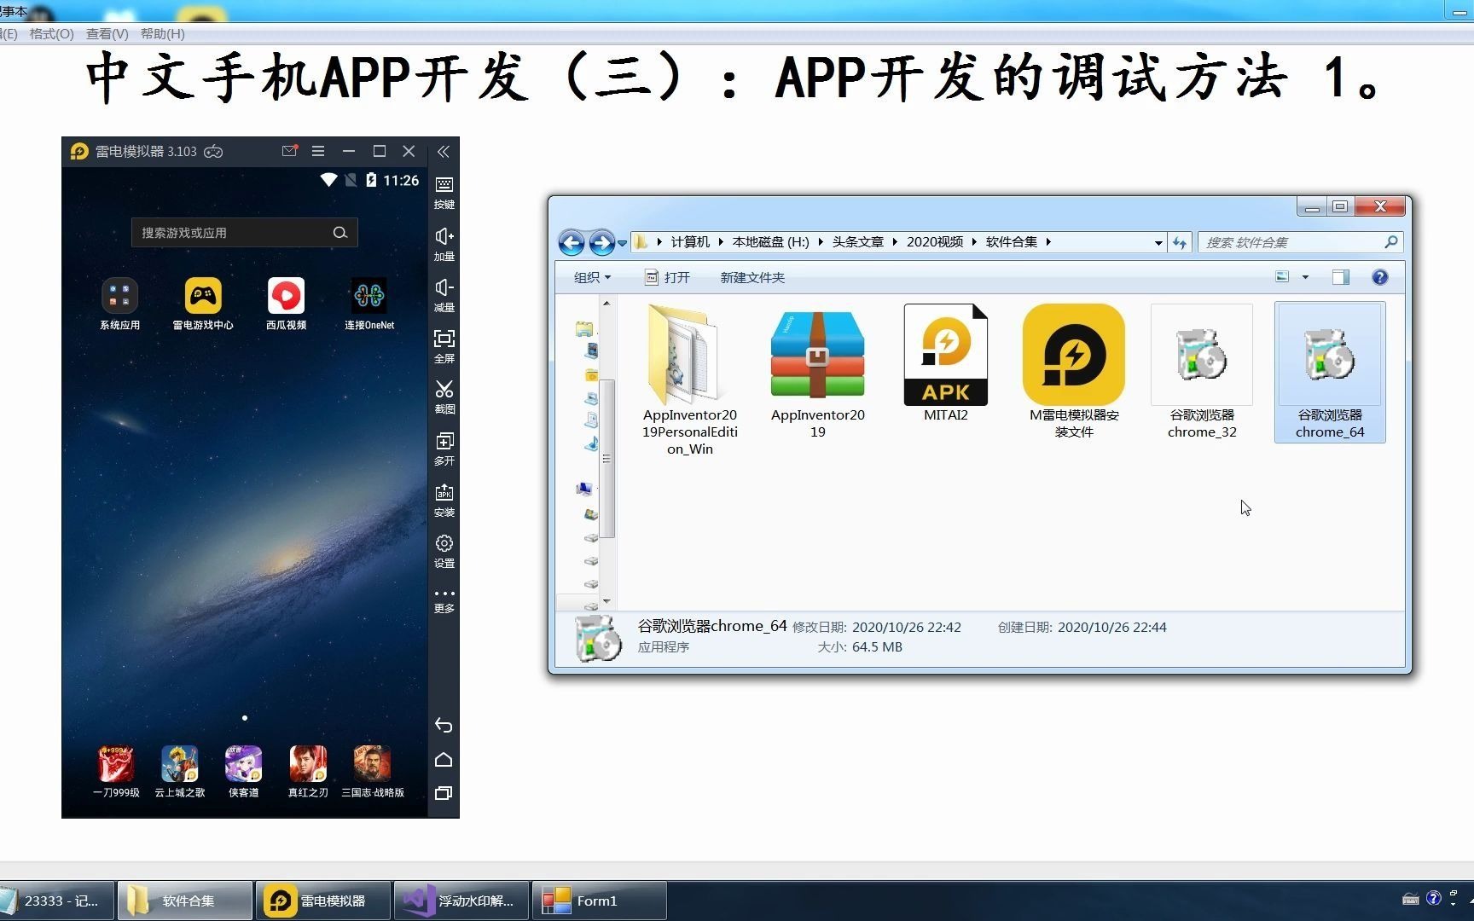Enter fullscreen (全屏) in the emulator
The image size is (1474, 921).
pyautogui.click(x=444, y=346)
